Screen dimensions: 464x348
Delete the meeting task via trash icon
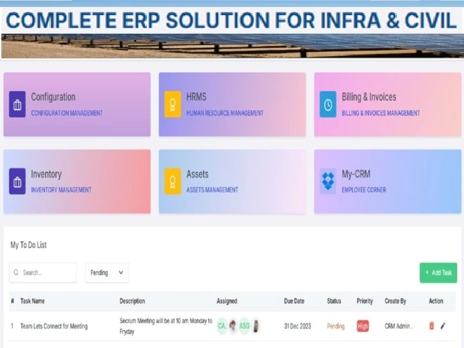[433, 326]
